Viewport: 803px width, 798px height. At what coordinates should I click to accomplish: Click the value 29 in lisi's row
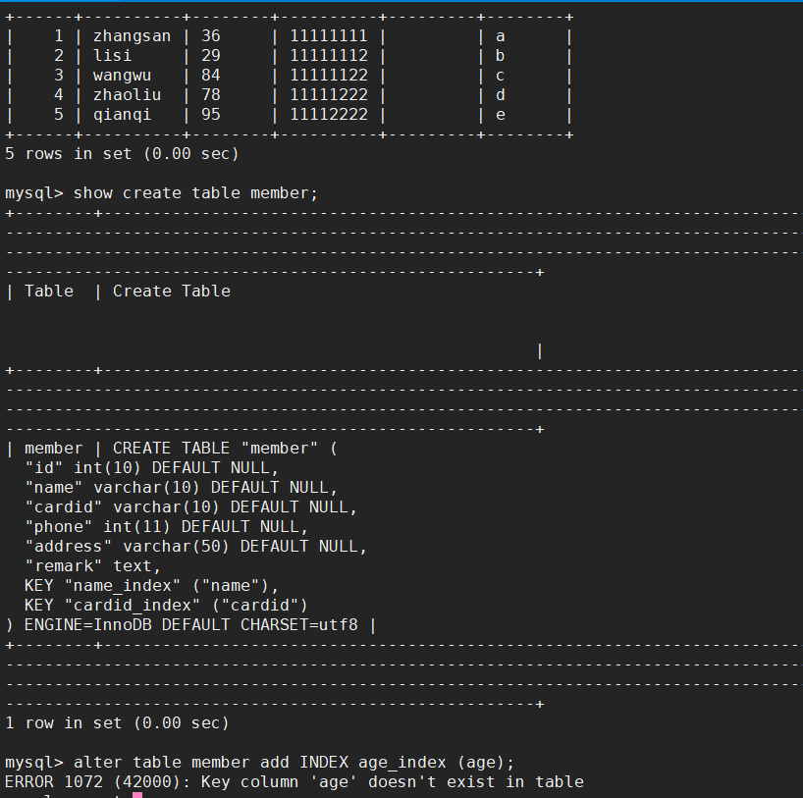[x=210, y=55]
